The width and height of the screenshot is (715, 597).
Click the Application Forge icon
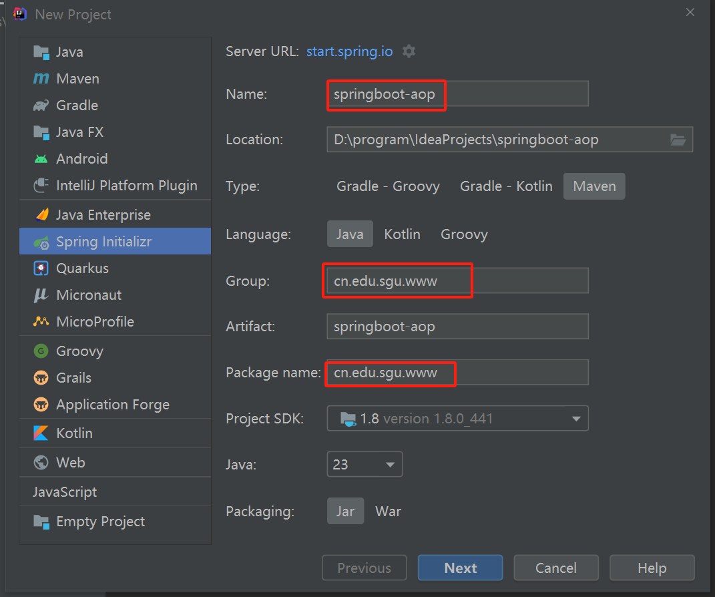pyautogui.click(x=41, y=405)
